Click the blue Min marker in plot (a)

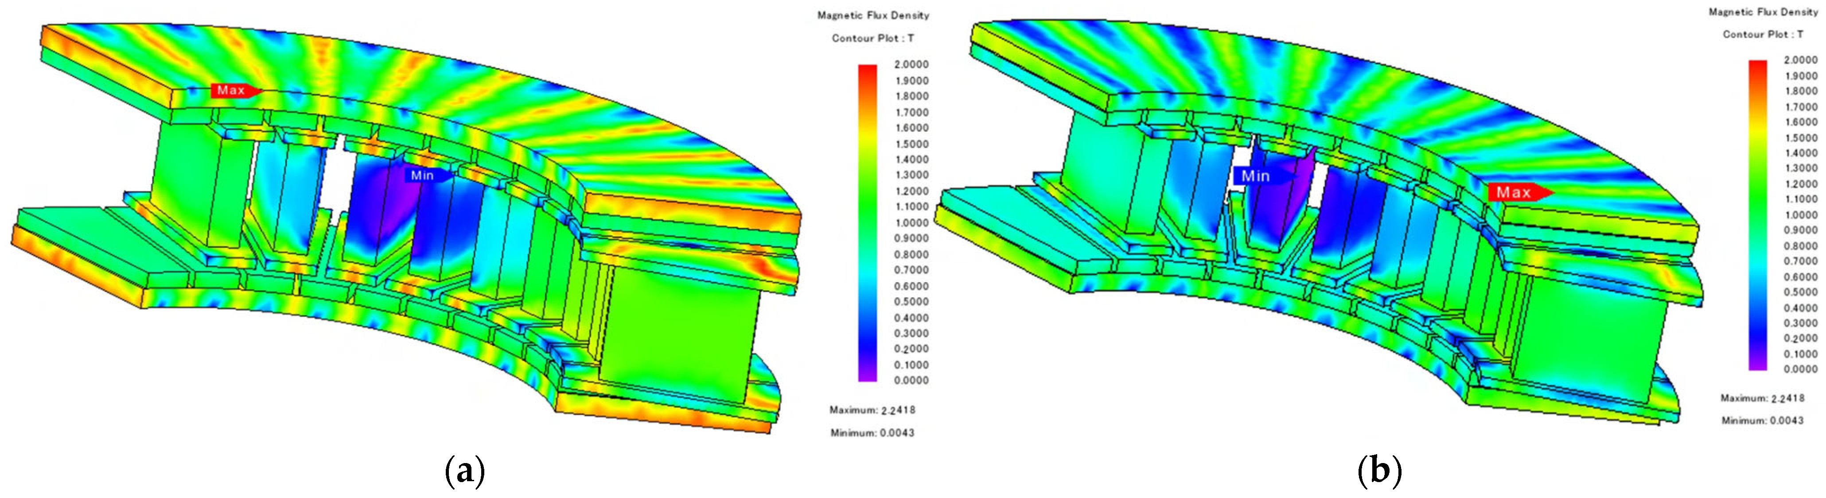click(425, 175)
